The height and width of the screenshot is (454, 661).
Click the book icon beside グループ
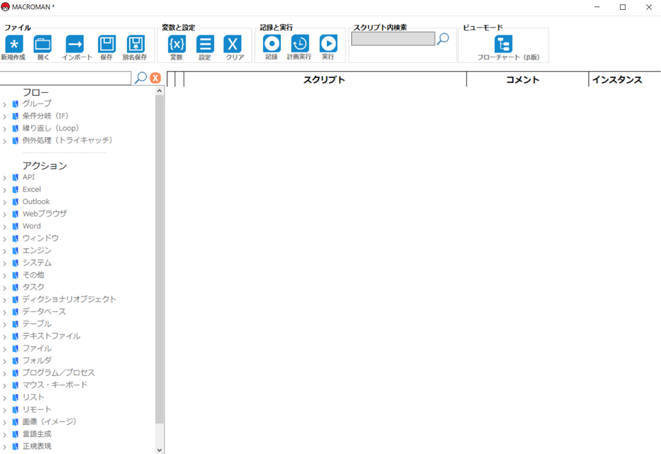[15, 104]
